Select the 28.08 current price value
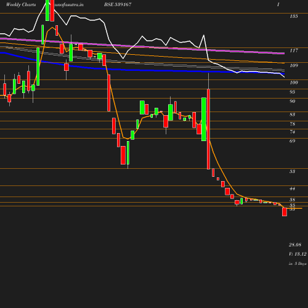The image size is (308, 308). pos(295,245)
